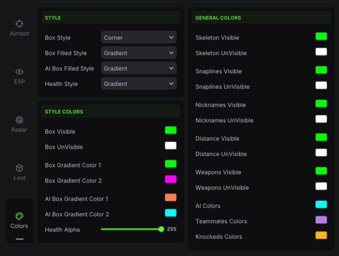
Task: Click the AI Box Gradient Color 2 swatch
Action: point(171,213)
